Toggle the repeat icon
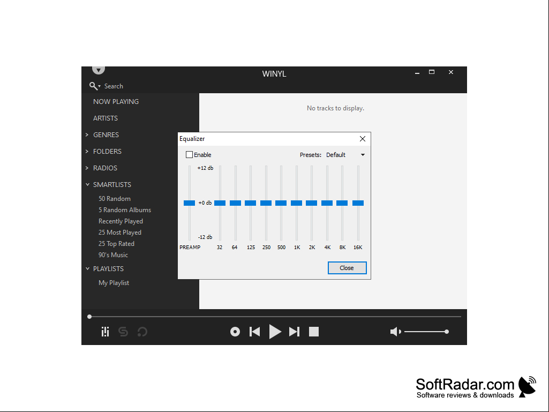 (x=142, y=332)
